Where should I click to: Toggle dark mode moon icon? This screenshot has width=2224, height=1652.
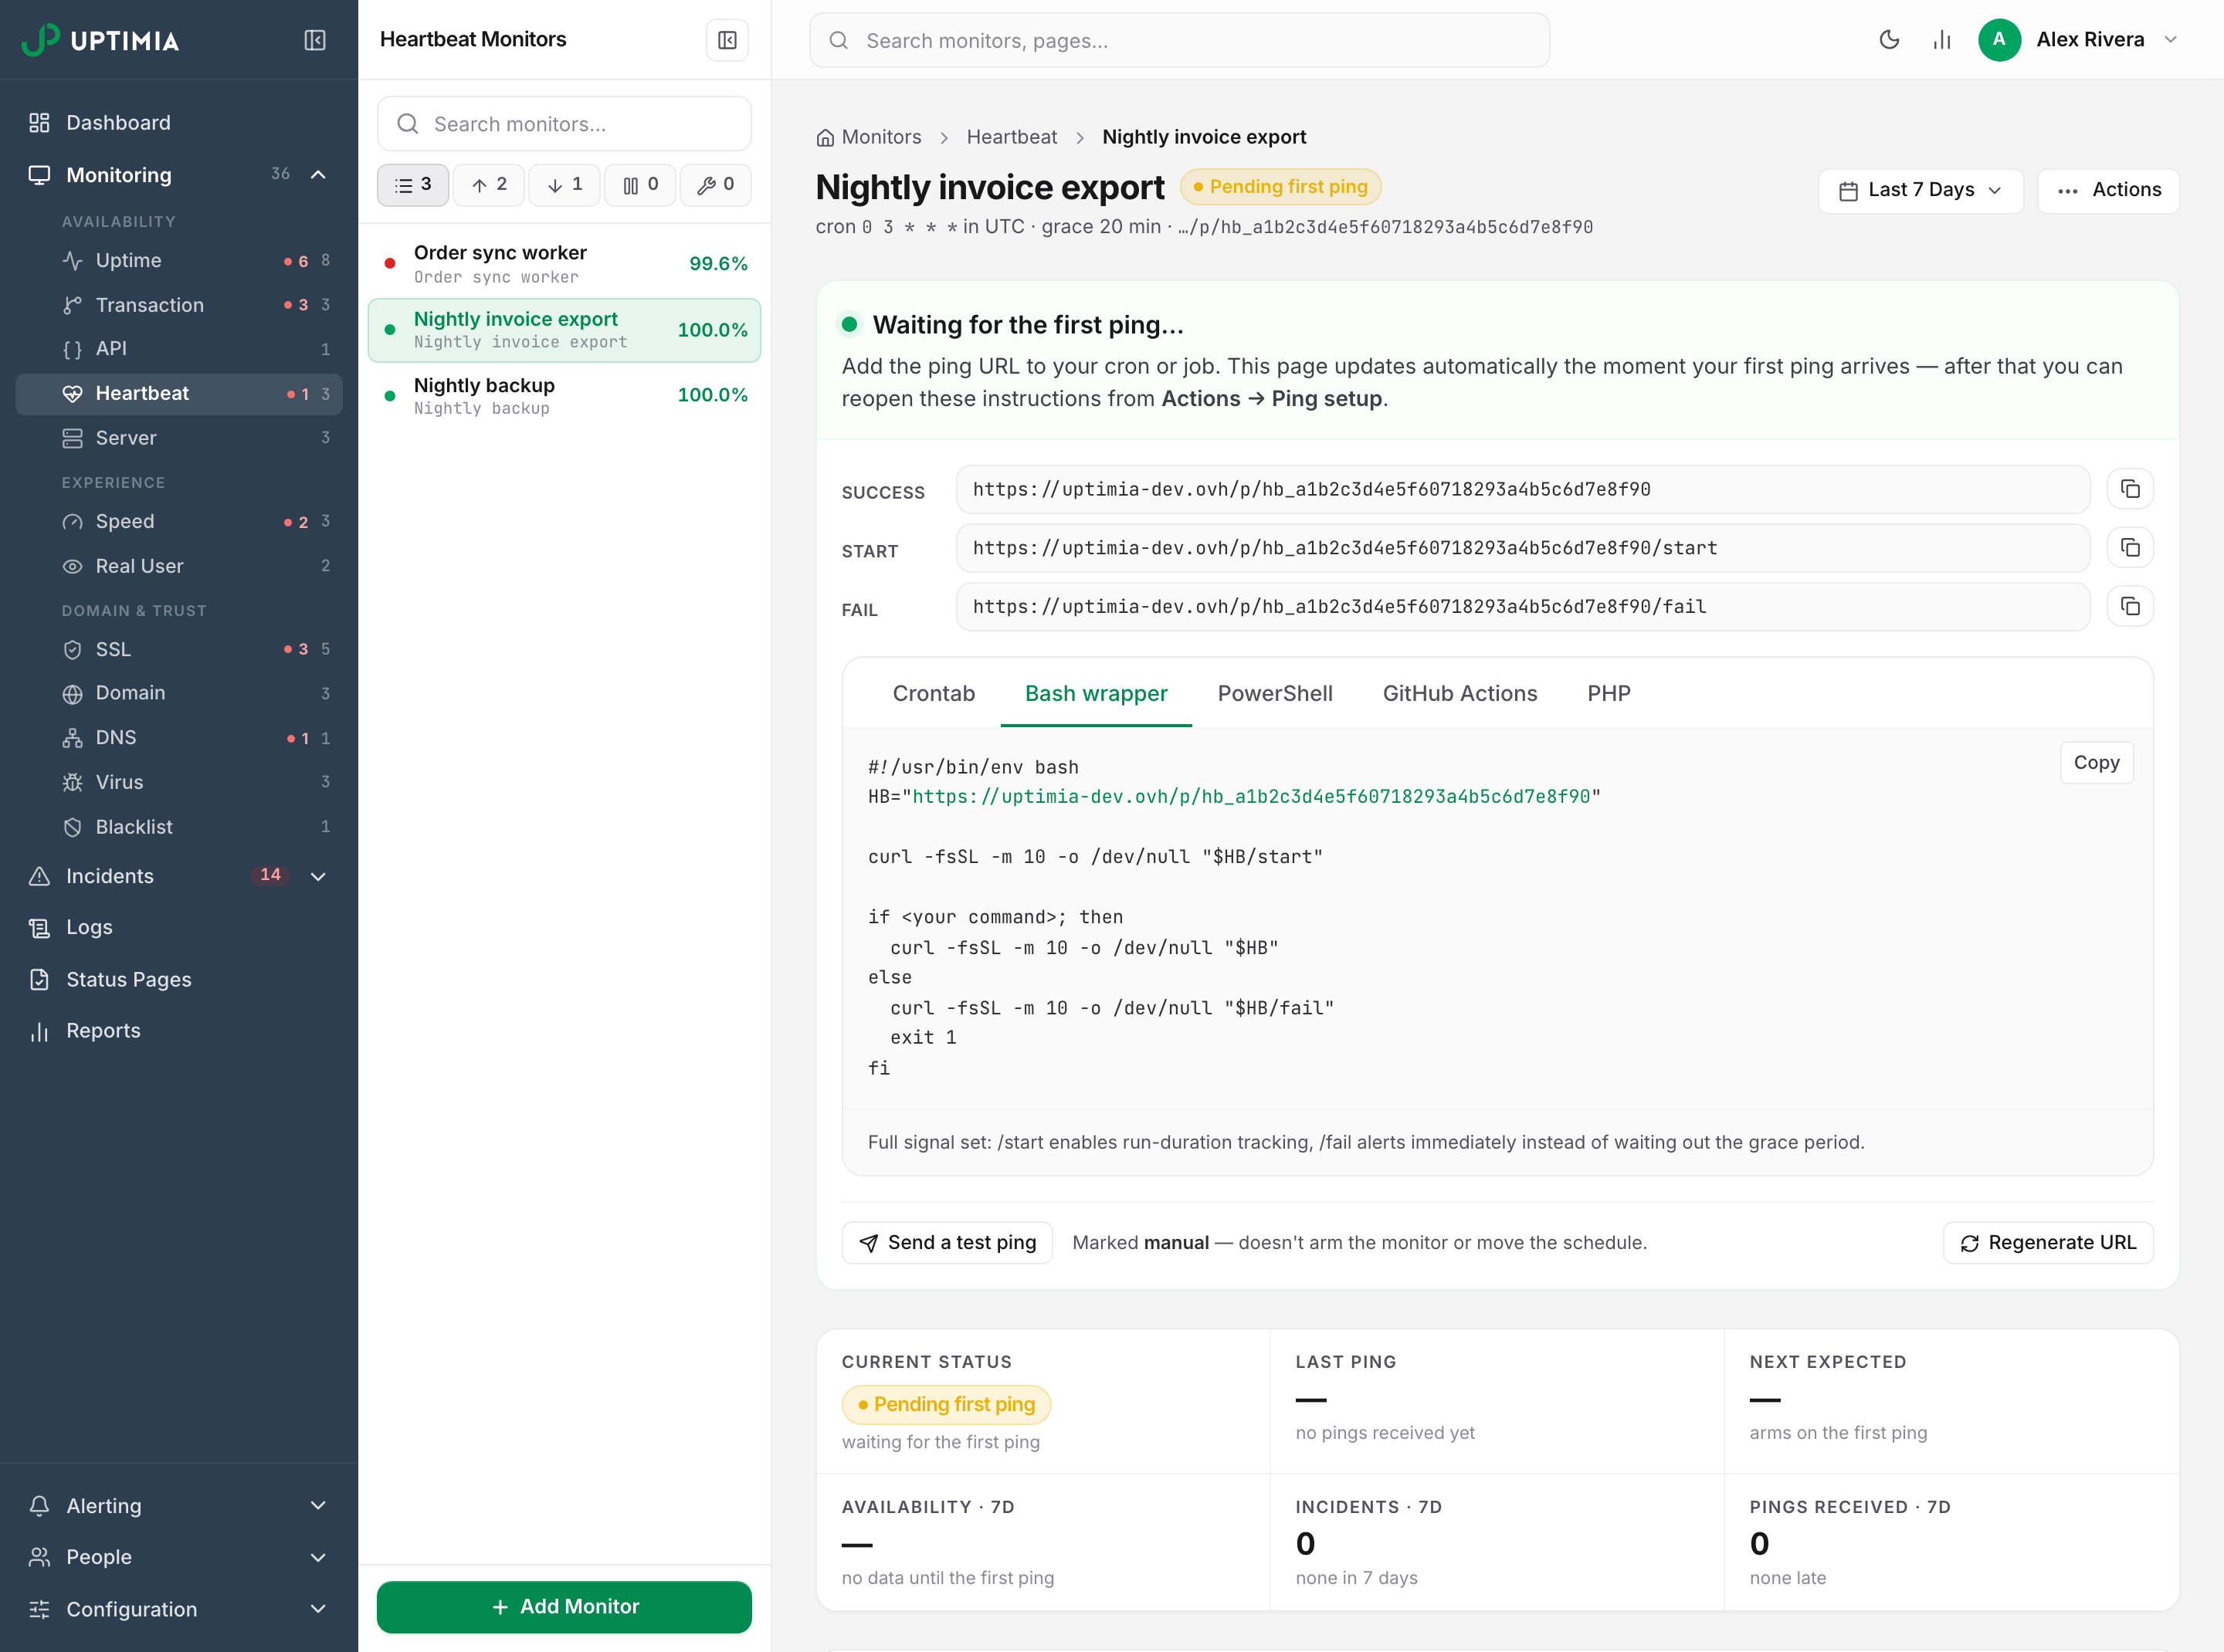coord(1889,40)
